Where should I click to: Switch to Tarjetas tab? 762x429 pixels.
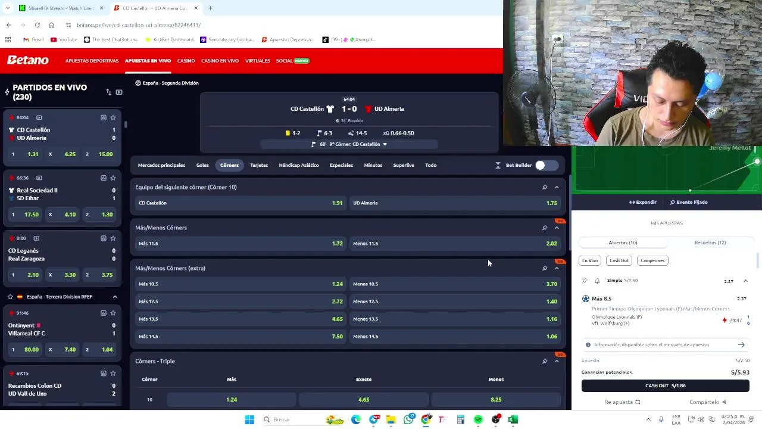[x=259, y=165]
